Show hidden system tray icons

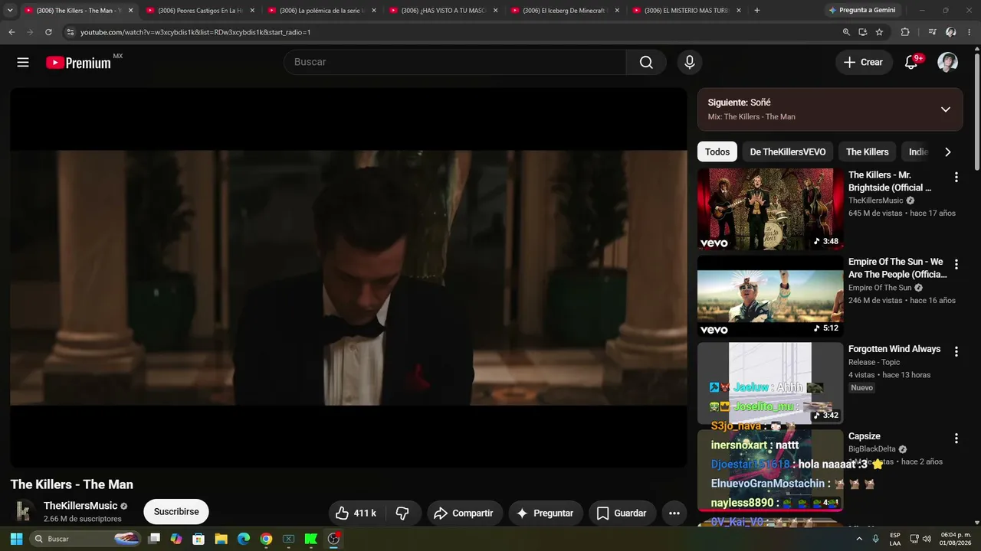[859, 539]
